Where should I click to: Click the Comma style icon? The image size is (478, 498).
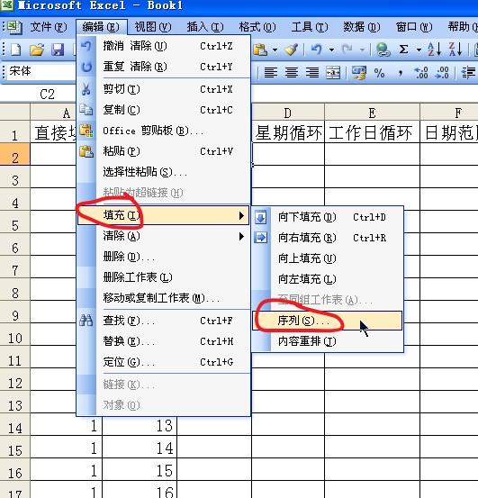pyautogui.click(x=401, y=73)
